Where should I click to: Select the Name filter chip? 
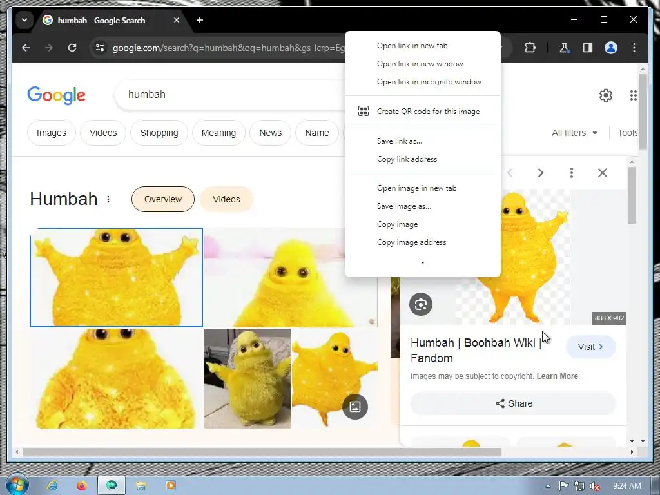click(317, 133)
